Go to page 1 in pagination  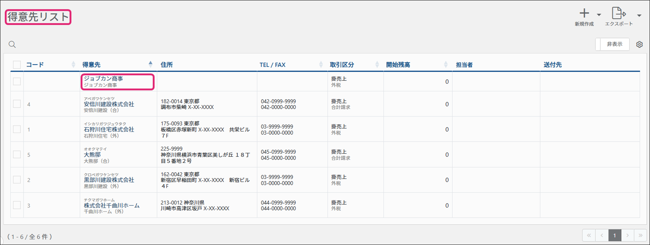[x=614, y=235]
